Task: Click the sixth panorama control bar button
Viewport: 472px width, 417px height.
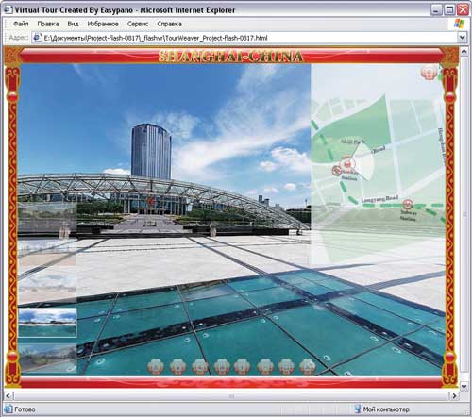Action: click(265, 367)
